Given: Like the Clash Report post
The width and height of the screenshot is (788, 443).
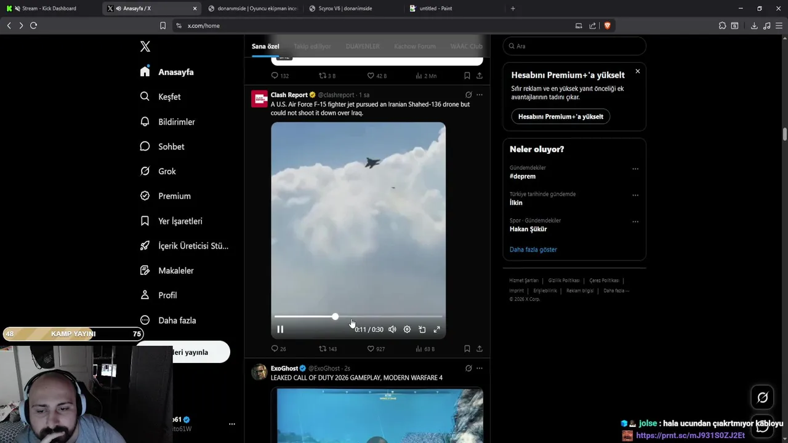Looking at the screenshot, I should (376, 349).
